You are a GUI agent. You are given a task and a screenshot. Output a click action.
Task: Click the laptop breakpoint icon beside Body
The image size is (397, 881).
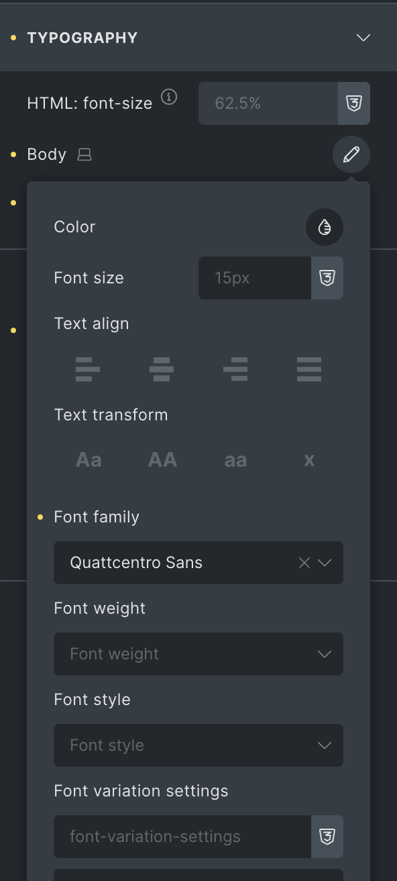[84, 155]
